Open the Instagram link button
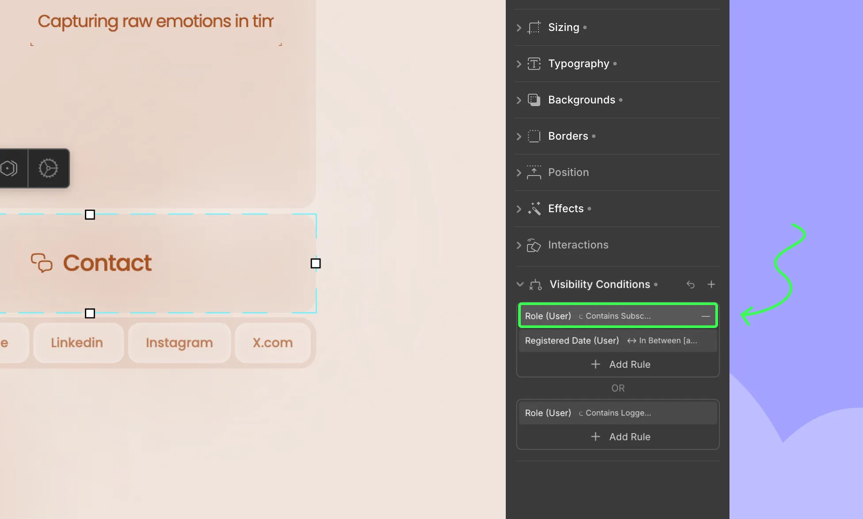The image size is (863, 519). coord(179,343)
